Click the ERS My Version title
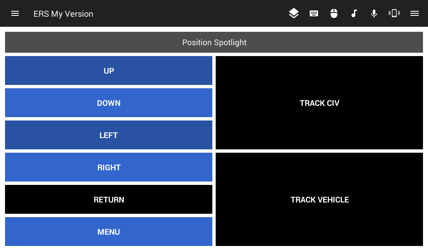Image resolution: width=428 pixels, height=251 pixels. pyautogui.click(x=63, y=14)
